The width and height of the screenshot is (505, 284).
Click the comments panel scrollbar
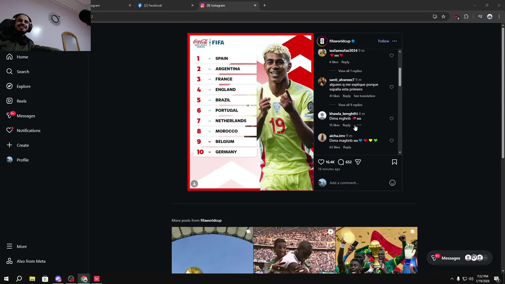400,77
